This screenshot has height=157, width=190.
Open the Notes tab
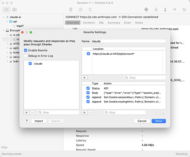139,23
